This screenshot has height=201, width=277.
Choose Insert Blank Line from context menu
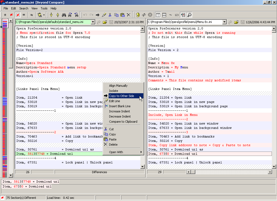(123, 106)
